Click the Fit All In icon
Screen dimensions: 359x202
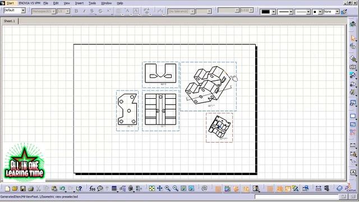152,189
